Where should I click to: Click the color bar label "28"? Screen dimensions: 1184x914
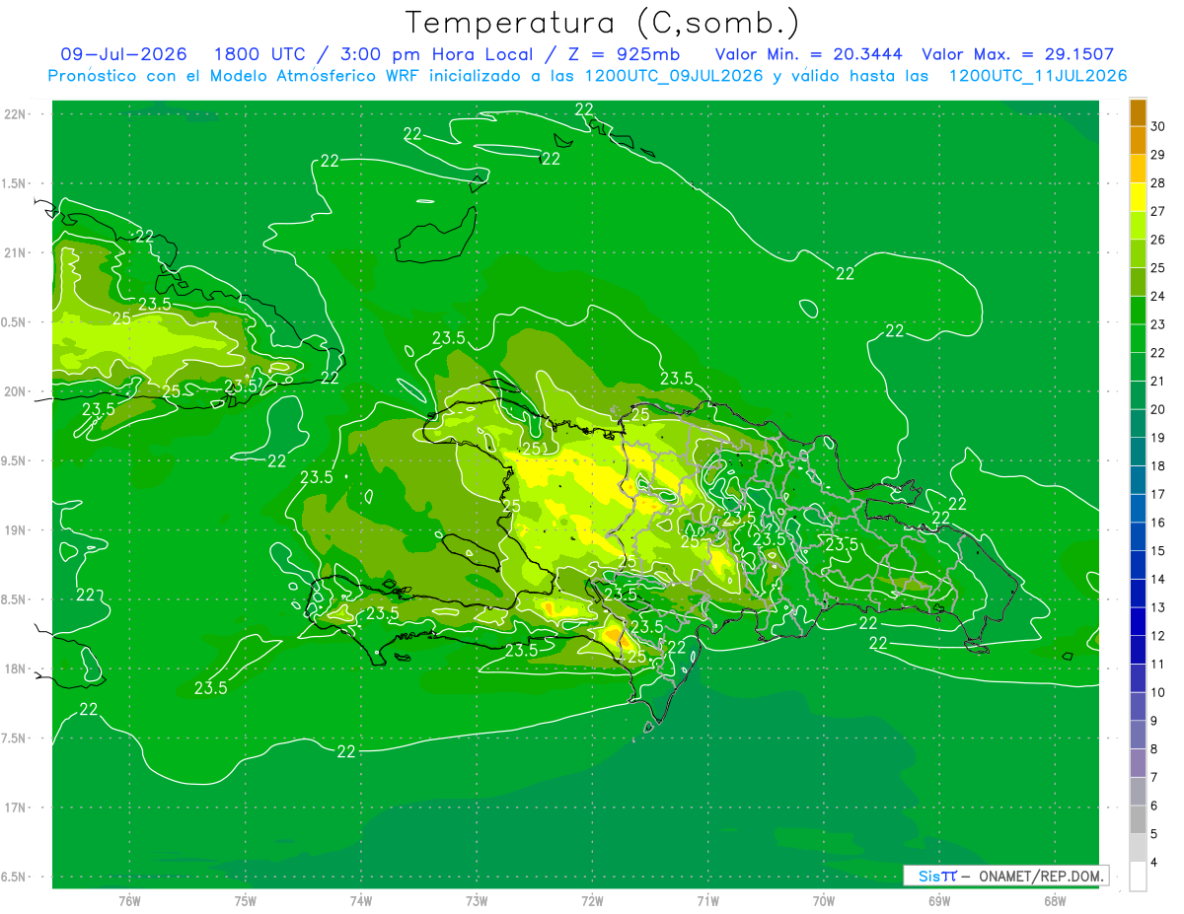1158,183
